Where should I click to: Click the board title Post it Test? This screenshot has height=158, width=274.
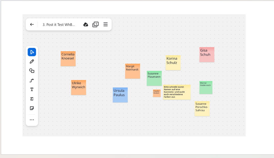point(59,25)
